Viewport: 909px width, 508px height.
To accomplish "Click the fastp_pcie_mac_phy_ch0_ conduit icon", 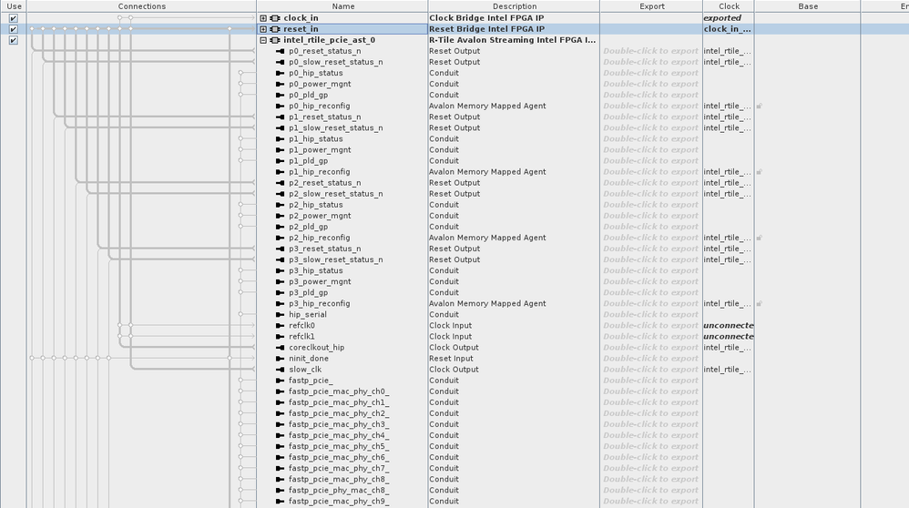I will [x=280, y=391].
